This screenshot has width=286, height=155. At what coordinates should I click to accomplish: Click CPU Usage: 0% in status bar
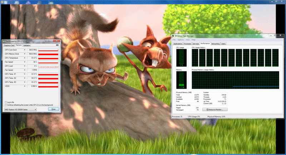point(194,116)
